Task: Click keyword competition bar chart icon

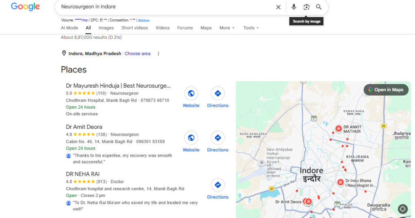Action: 144,20
